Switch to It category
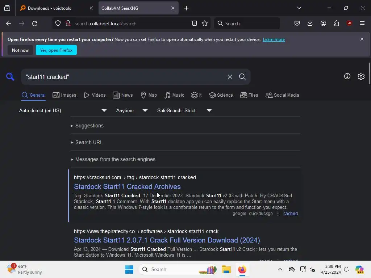 pos(196,95)
